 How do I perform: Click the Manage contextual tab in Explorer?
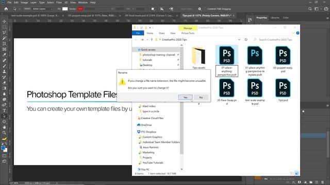tap(188, 28)
